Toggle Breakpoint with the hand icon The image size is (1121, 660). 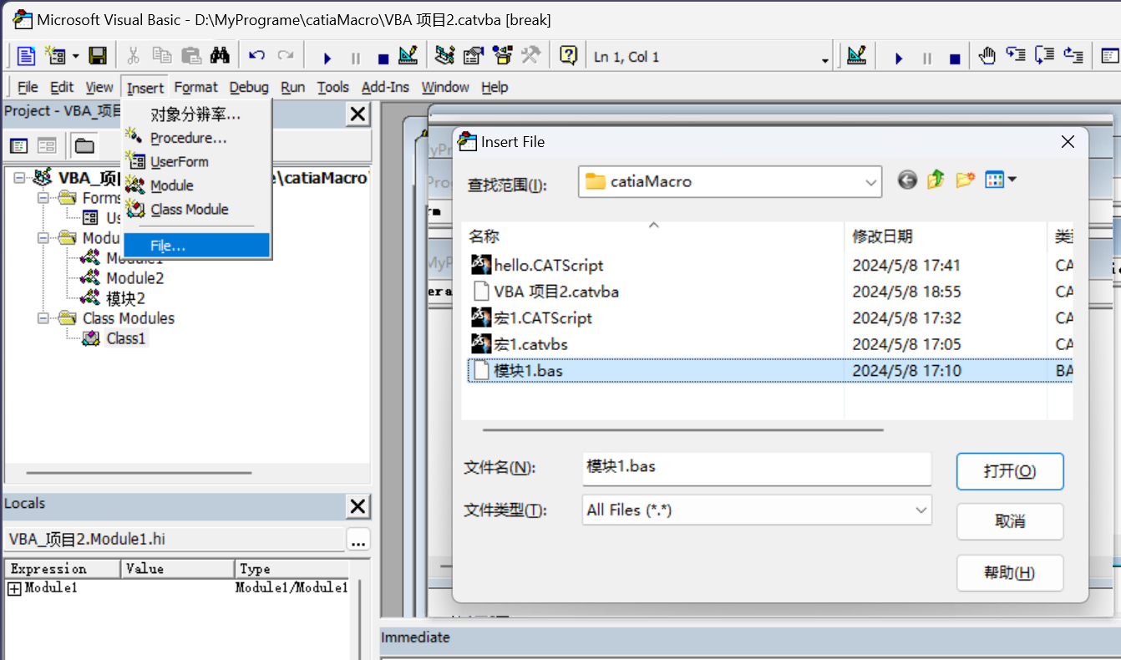click(x=987, y=56)
